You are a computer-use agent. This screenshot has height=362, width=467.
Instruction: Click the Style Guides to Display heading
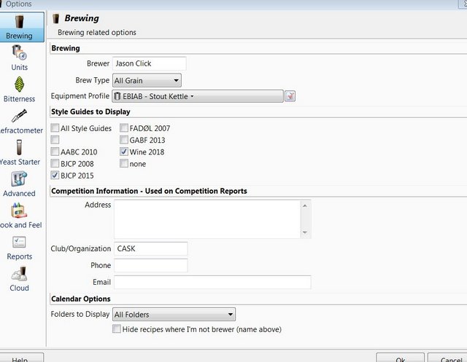click(90, 111)
